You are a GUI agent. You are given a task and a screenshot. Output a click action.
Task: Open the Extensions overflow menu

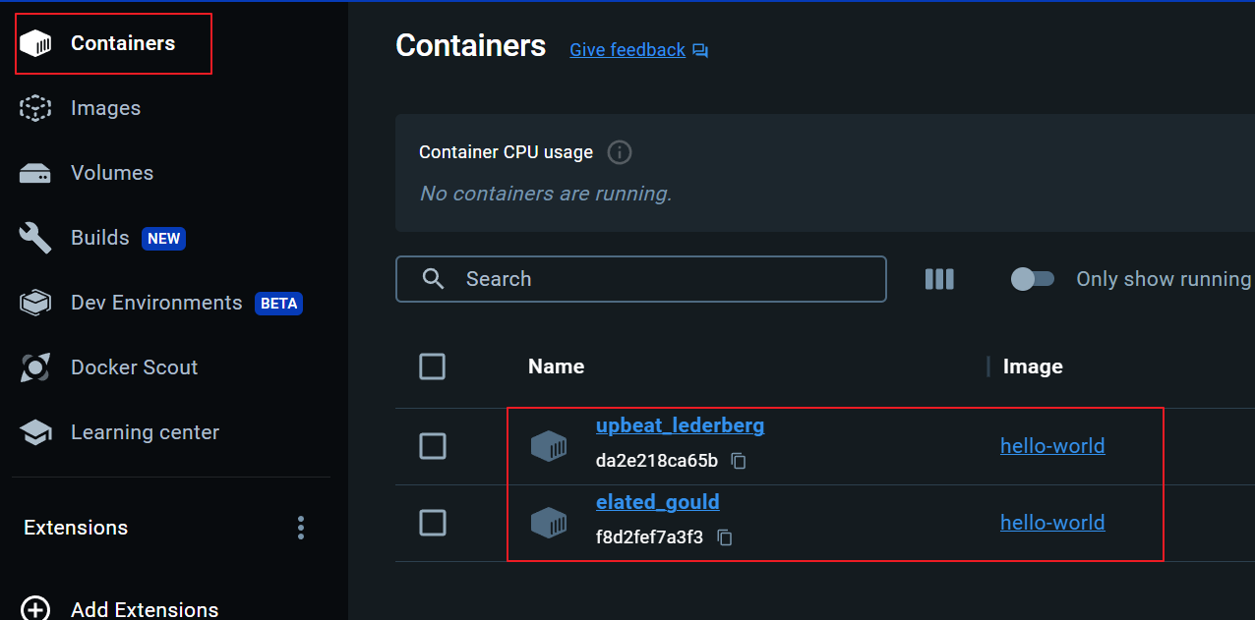tap(300, 528)
